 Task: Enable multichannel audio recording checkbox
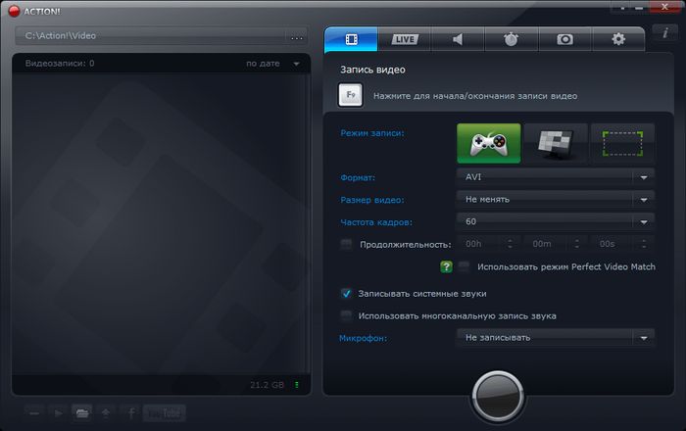pyautogui.click(x=346, y=315)
